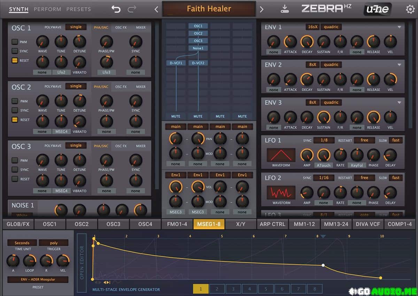This screenshot has width=418, height=296.
Task: Go to previous preset with left arrow
Action: (156, 9)
